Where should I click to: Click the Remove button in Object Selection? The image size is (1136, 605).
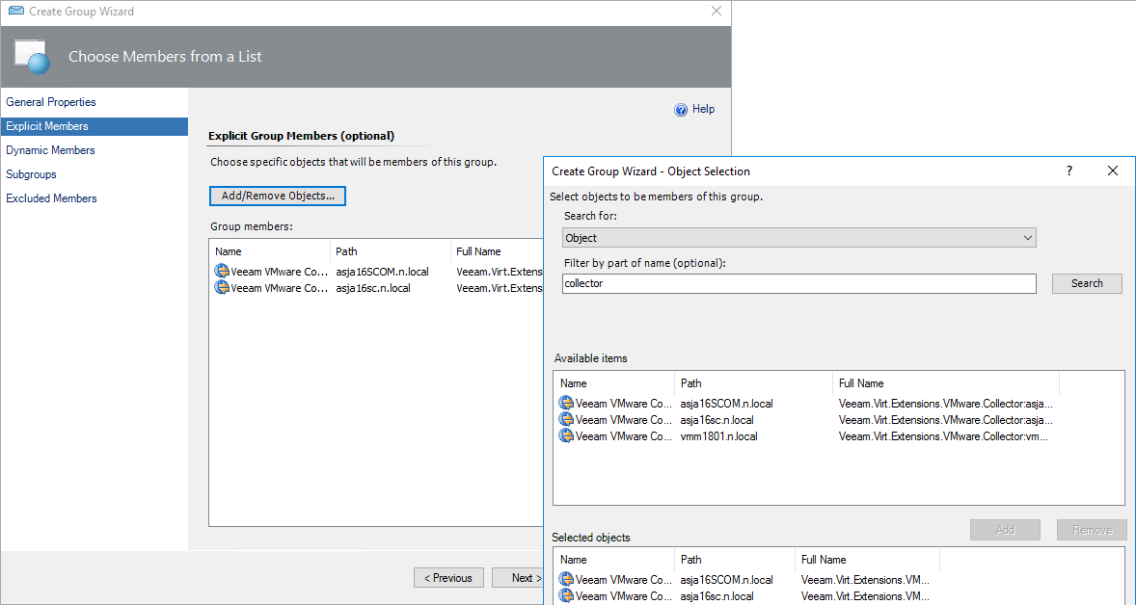coord(1092,530)
